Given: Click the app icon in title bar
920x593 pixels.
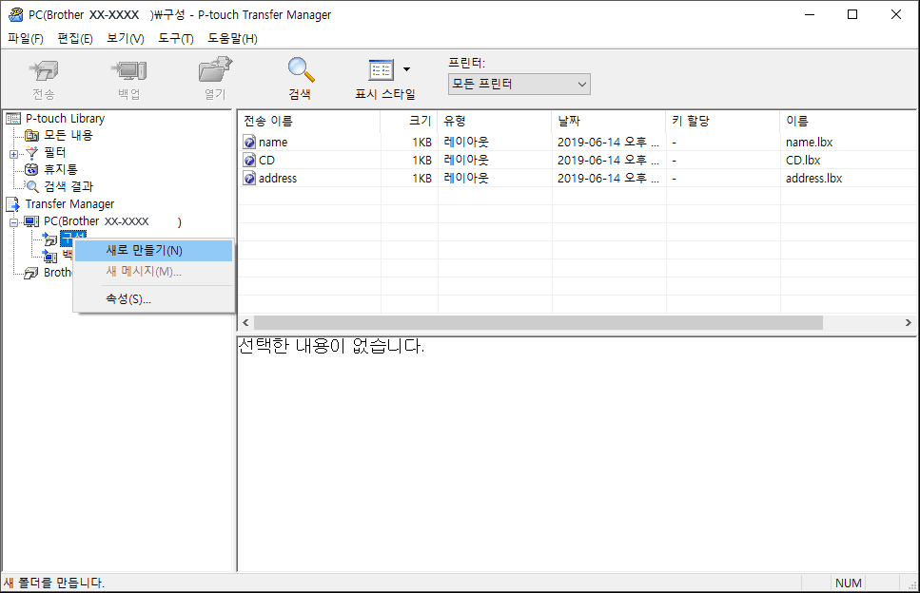Looking at the screenshot, I should pyautogui.click(x=16, y=14).
